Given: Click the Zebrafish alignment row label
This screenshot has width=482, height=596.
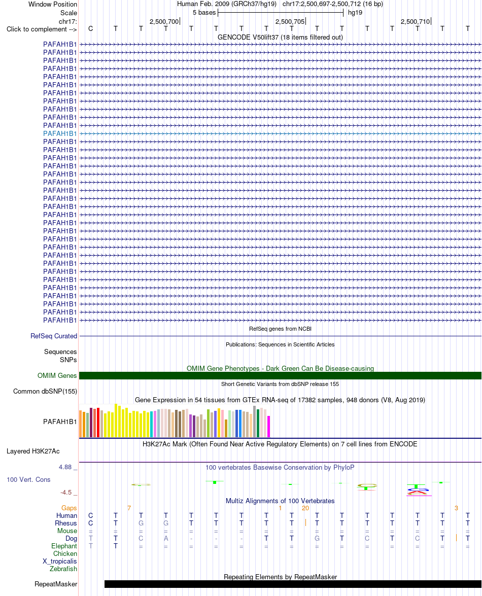Looking at the screenshot, I should (x=63, y=569).
